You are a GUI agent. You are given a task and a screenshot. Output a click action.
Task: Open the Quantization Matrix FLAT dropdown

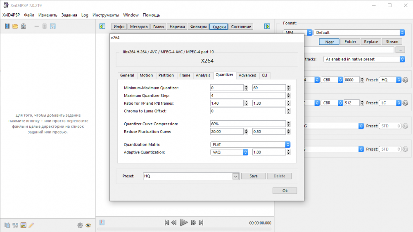click(x=250, y=145)
